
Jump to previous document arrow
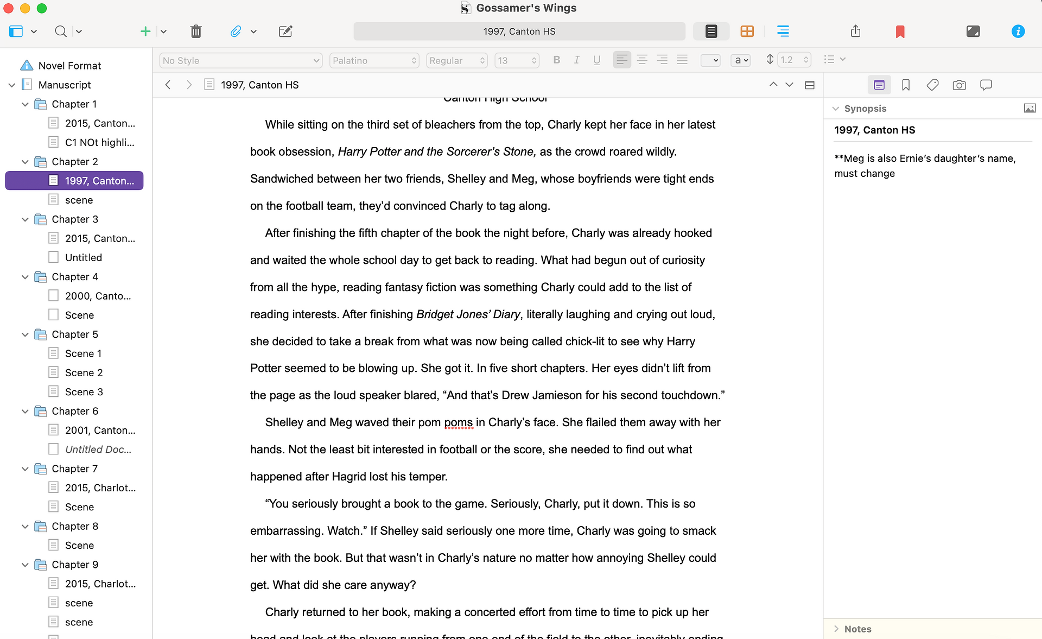point(773,85)
